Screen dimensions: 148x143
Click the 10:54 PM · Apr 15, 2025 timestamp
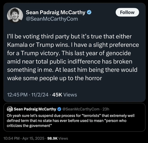coord(24,138)
